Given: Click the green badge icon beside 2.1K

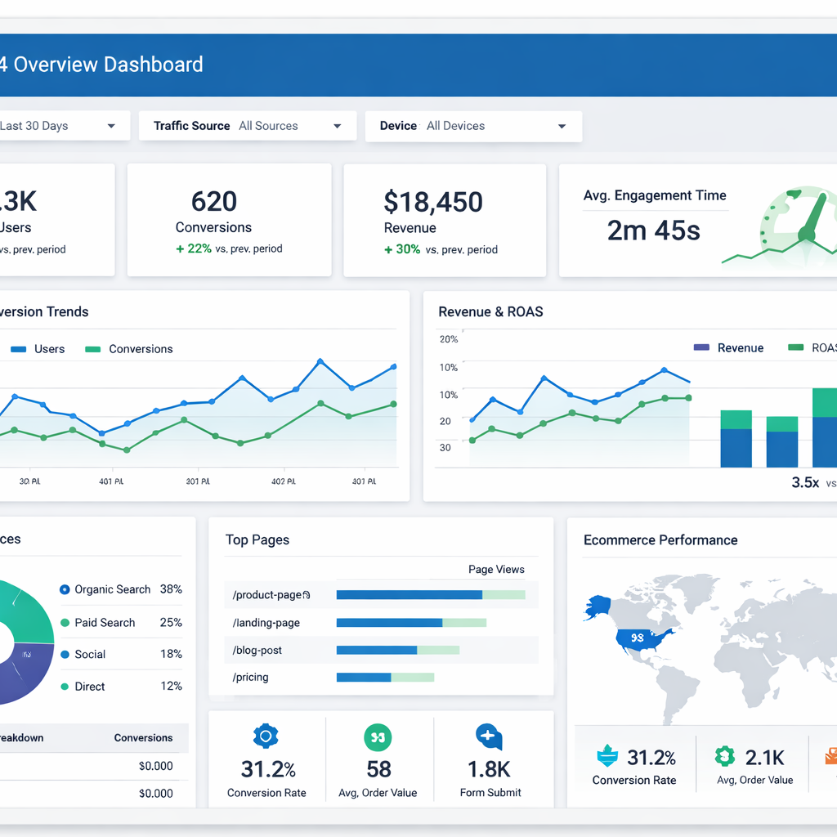Looking at the screenshot, I should pos(724,757).
